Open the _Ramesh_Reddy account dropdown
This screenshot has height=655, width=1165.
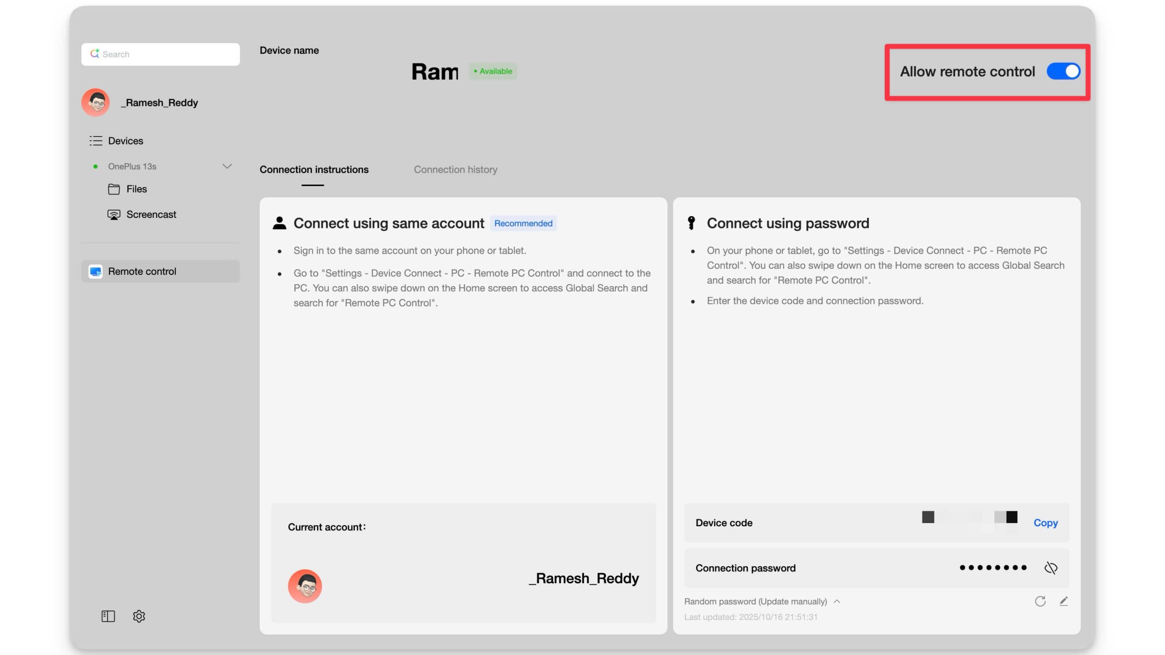(x=159, y=102)
